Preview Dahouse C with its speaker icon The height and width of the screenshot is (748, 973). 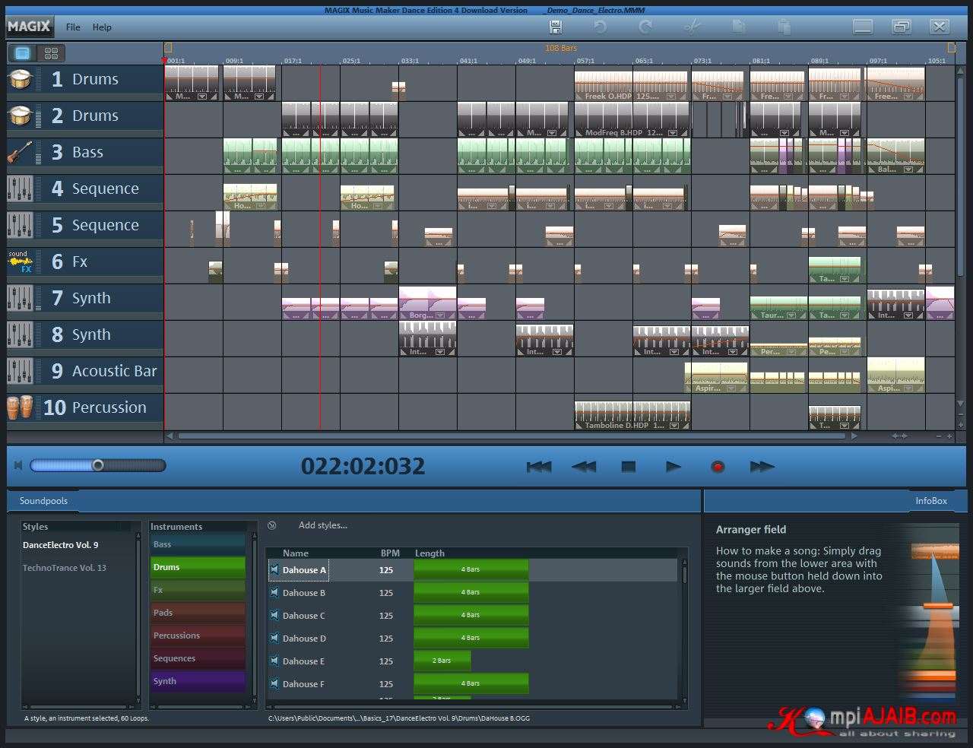[274, 615]
